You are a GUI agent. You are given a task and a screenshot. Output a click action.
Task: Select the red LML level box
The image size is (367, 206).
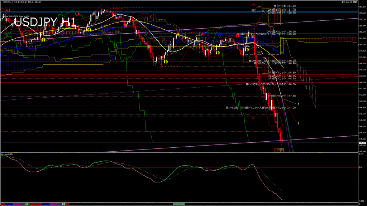tap(253, 118)
